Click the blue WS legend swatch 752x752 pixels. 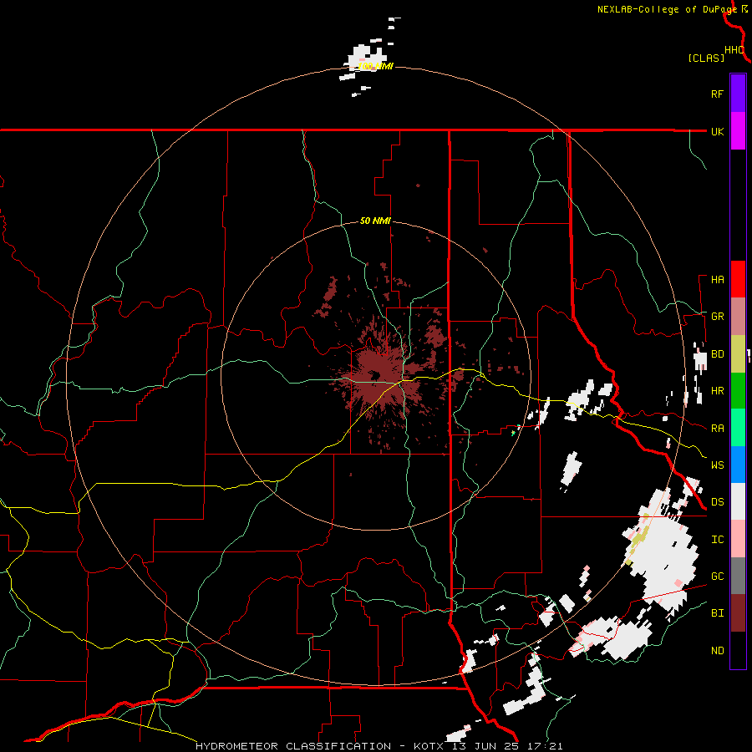coord(738,465)
